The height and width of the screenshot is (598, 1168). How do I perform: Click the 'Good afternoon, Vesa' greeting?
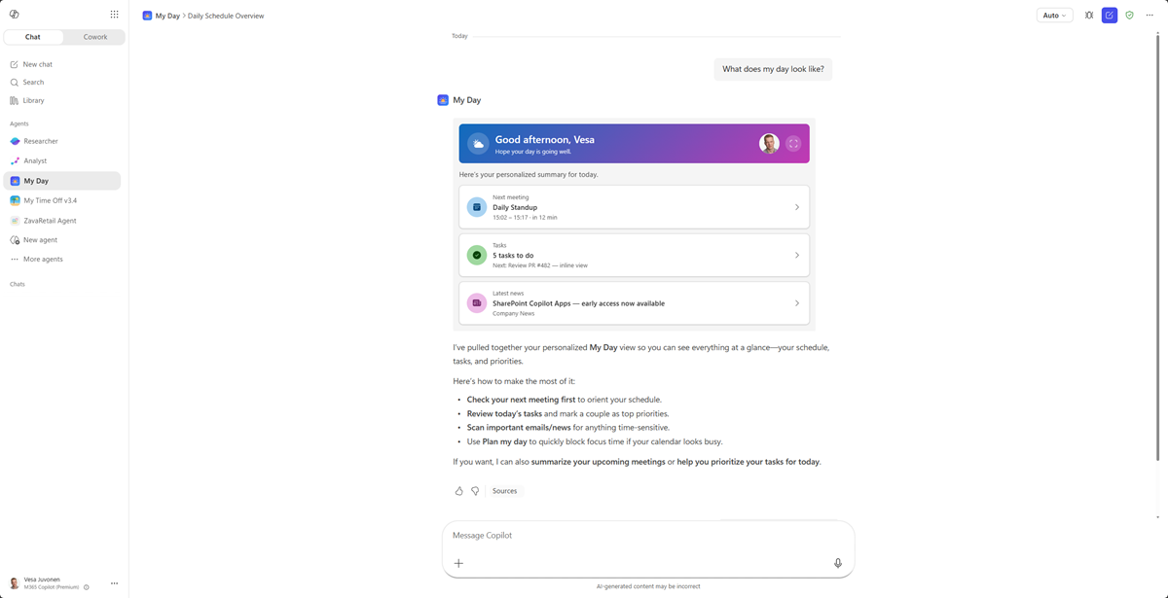[x=545, y=139]
